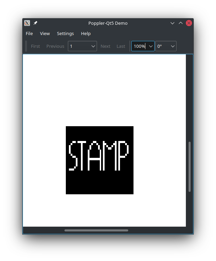Viewport: 216px width, 261px height.
Task: Click the toolbar drag handle
Action: 26,46
